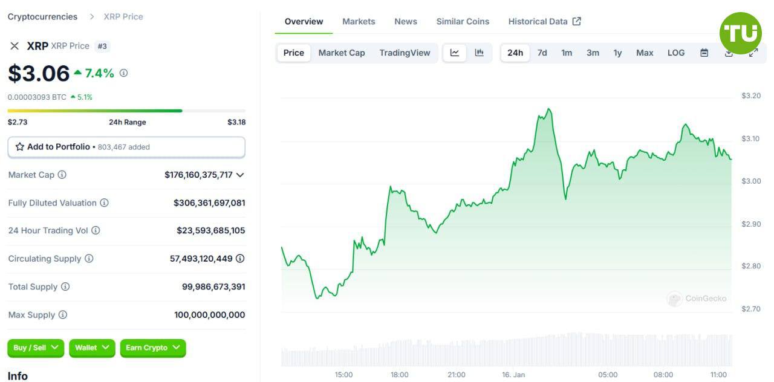Expand the chart to fullscreen

(x=753, y=53)
